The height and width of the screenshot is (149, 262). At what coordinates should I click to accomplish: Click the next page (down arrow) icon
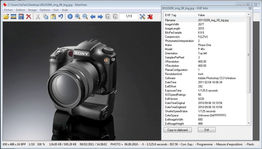pyautogui.click(x=115, y=17)
